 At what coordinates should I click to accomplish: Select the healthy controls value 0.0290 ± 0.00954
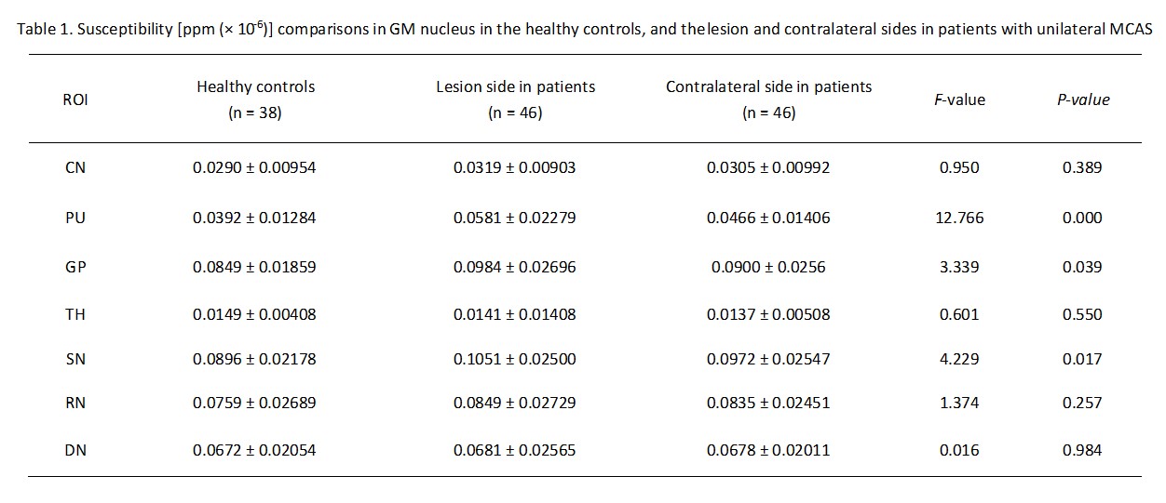click(254, 168)
